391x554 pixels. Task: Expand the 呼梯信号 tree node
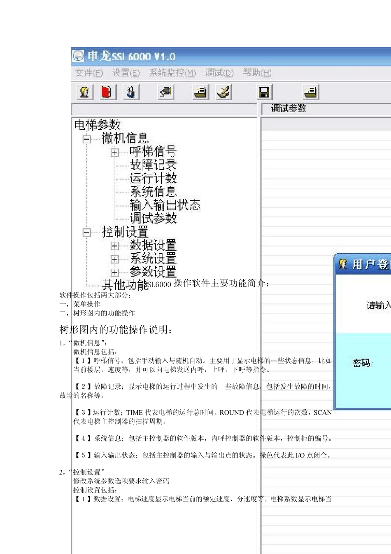pos(115,153)
